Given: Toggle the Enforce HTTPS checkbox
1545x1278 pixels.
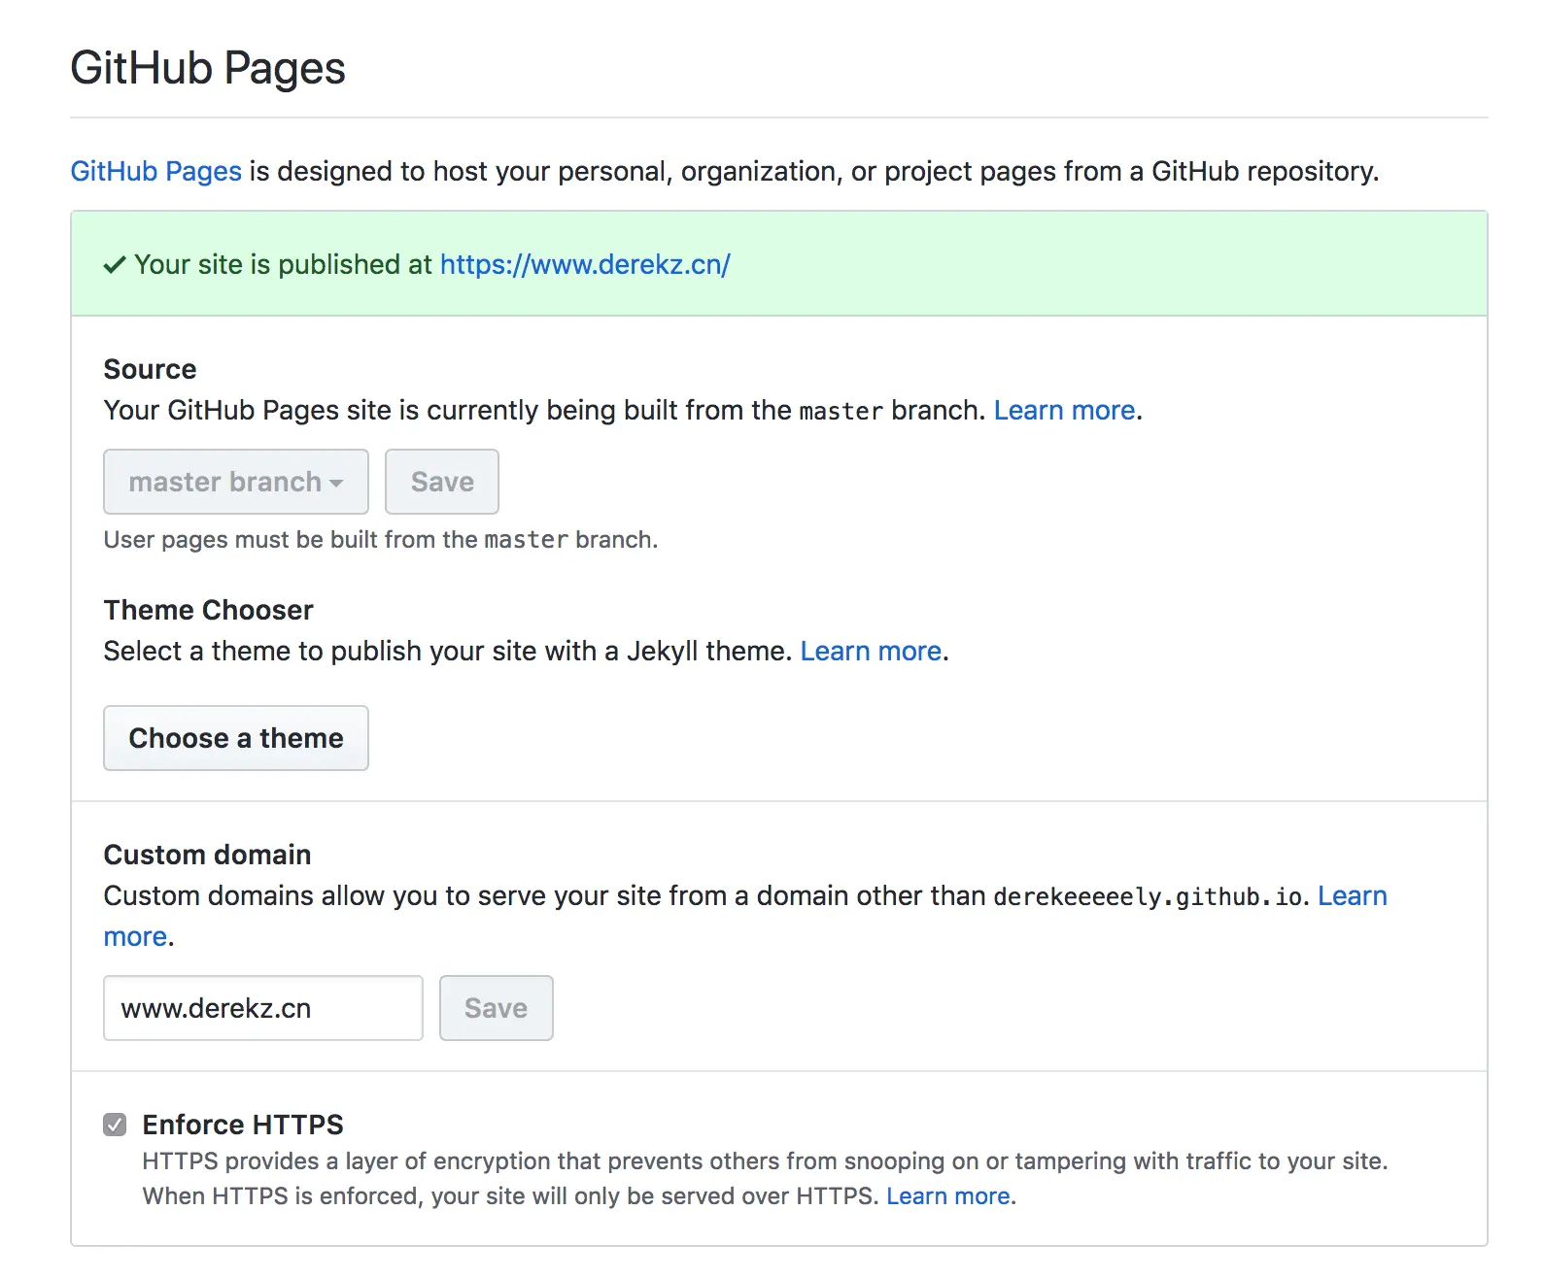Looking at the screenshot, I should coord(115,1125).
